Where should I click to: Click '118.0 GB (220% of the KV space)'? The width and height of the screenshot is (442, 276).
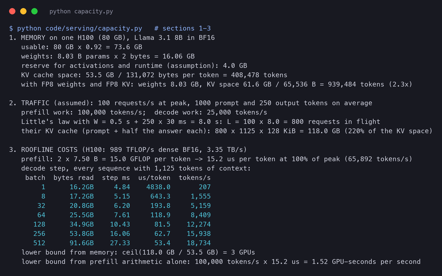(x=370, y=131)
